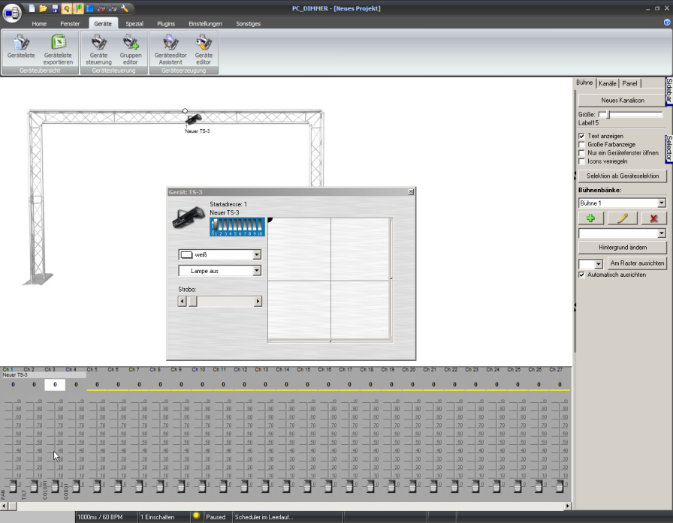Click the DIP switch address display in the TS-3 dialog
673x523 pixels.
point(237,227)
